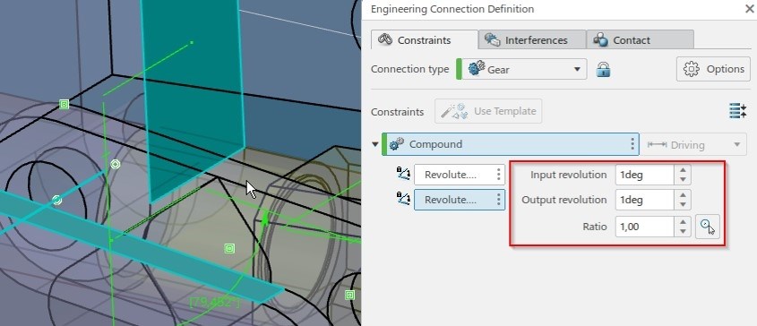Switch to the Interferences tab
The image size is (757, 326).
pos(532,40)
